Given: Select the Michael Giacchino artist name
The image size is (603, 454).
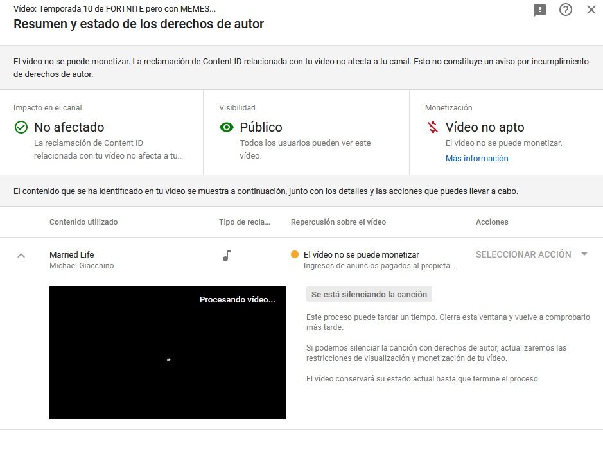Looking at the screenshot, I should pos(82,266).
